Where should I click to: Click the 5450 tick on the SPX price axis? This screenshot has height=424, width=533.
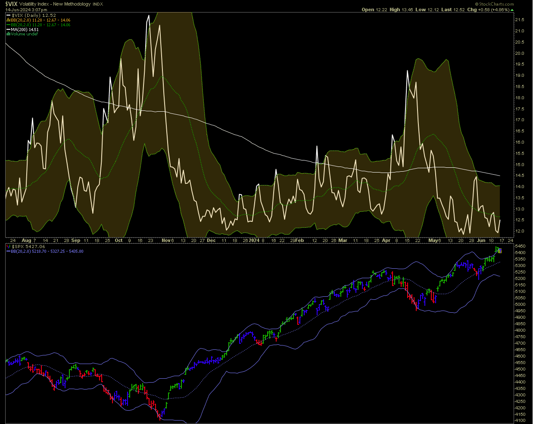pyautogui.click(x=520, y=246)
